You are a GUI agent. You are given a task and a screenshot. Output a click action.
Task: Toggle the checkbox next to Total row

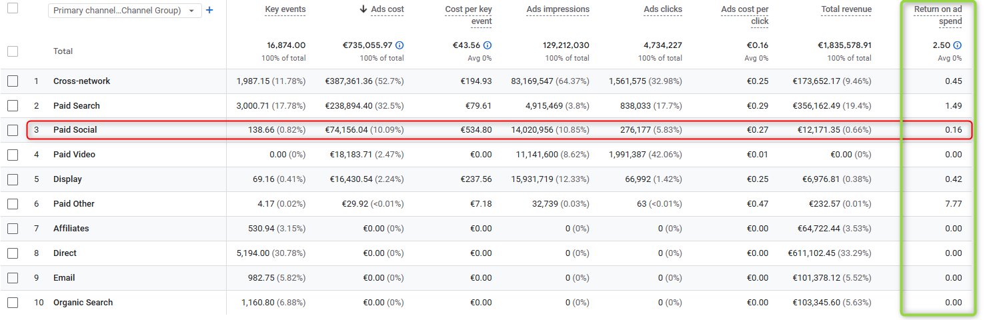13,51
